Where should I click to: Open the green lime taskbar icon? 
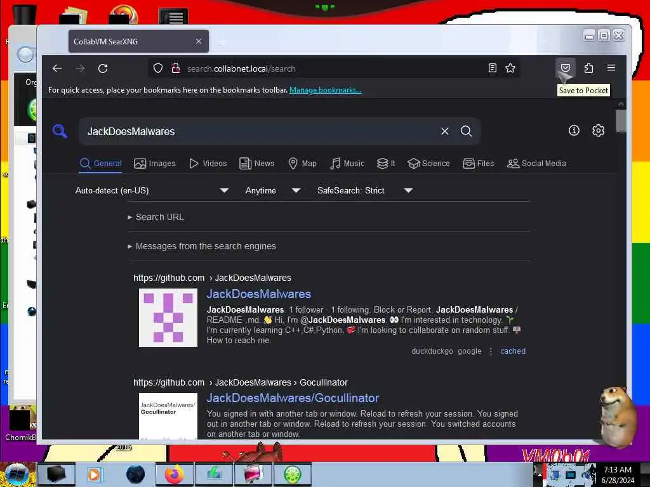click(x=293, y=474)
